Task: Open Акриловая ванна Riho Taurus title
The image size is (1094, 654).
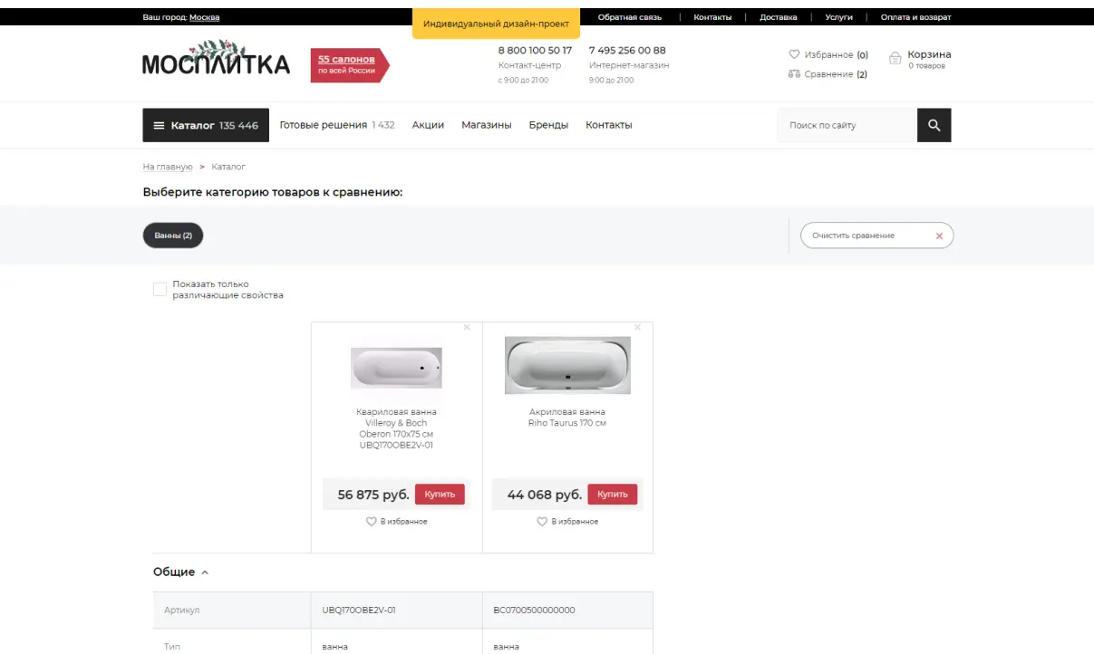Action: tap(567, 418)
